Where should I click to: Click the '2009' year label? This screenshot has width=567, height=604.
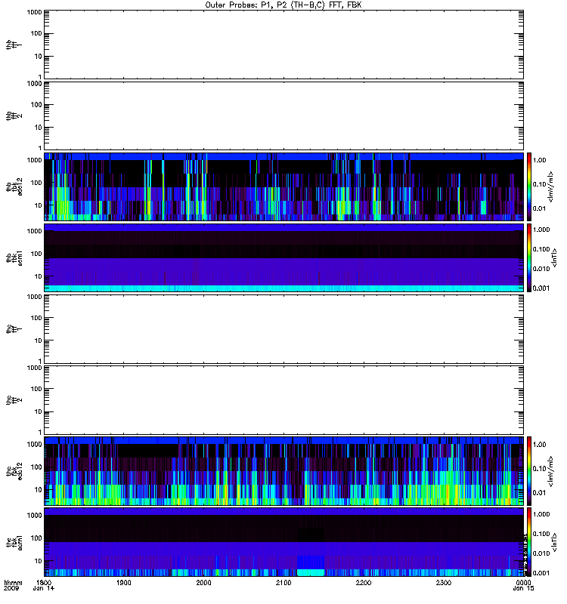click(11, 589)
